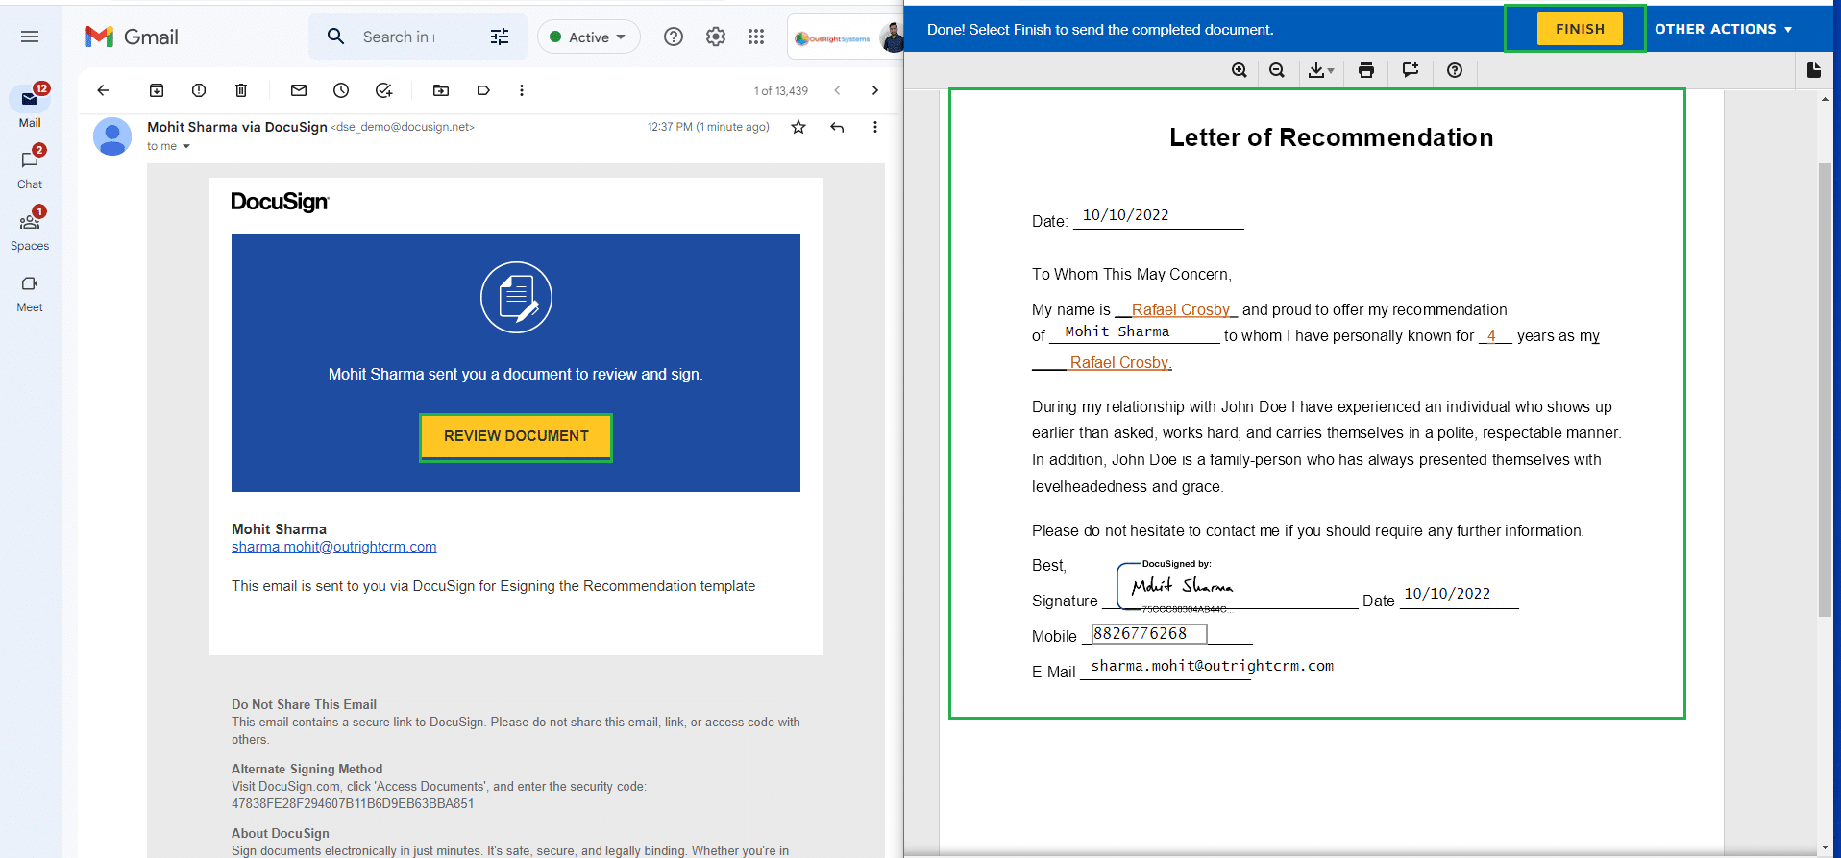The width and height of the screenshot is (1841, 858).
Task: Go to Mail in sidebar
Action: pyautogui.click(x=30, y=106)
